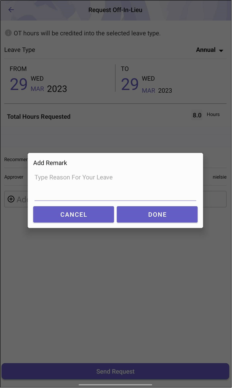Click the Request Off-In-Lieu header title
Image resolution: width=232 pixels, height=388 pixels.
pyautogui.click(x=115, y=10)
